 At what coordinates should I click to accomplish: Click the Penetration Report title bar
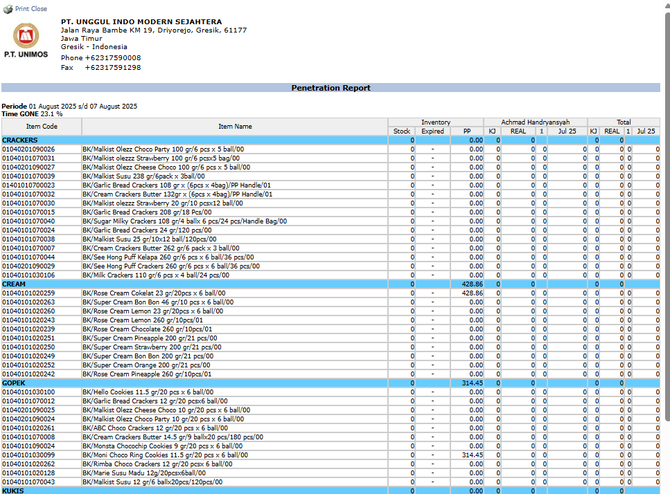click(x=330, y=88)
